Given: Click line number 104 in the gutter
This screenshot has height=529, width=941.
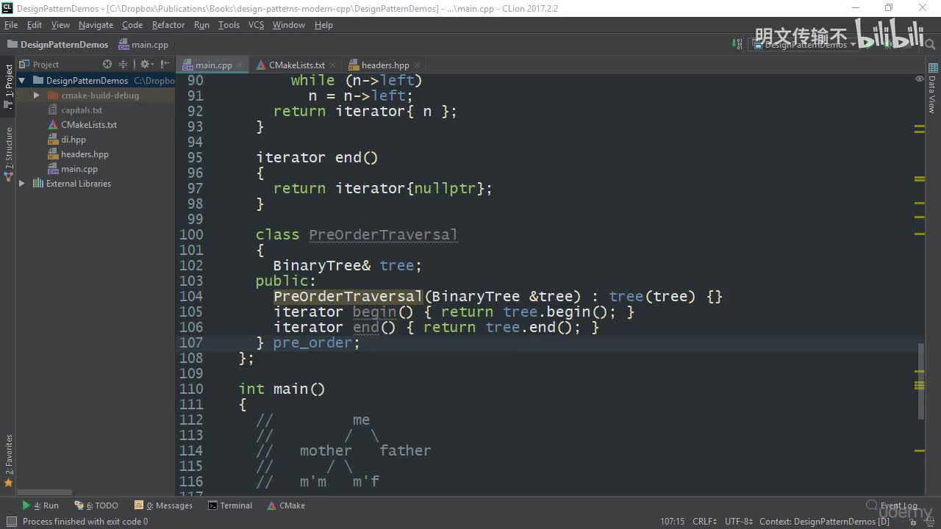Looking at the screenshot, I should [x=191, y=297].
